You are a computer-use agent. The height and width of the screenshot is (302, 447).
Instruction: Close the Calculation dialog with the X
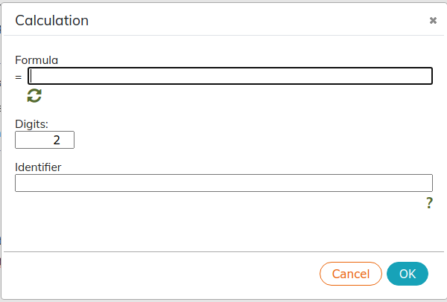(x=433, y=21)
